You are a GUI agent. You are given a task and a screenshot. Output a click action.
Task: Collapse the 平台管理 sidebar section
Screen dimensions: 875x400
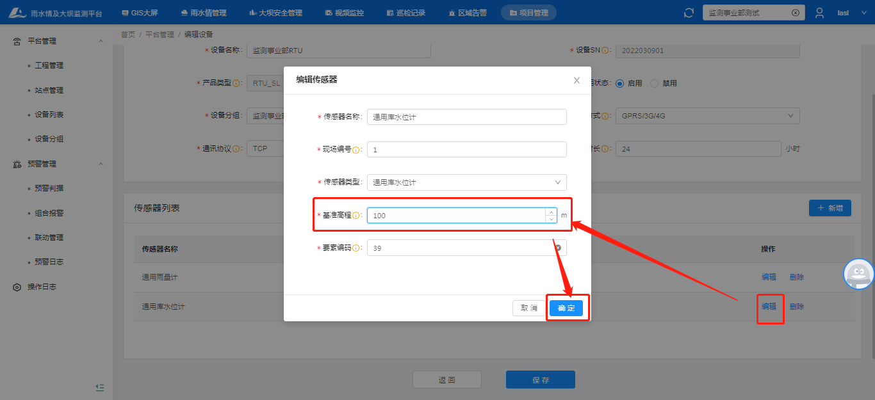pos(101,41)
